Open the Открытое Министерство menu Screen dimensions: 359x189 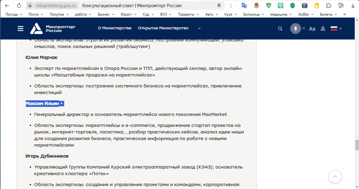163,28
